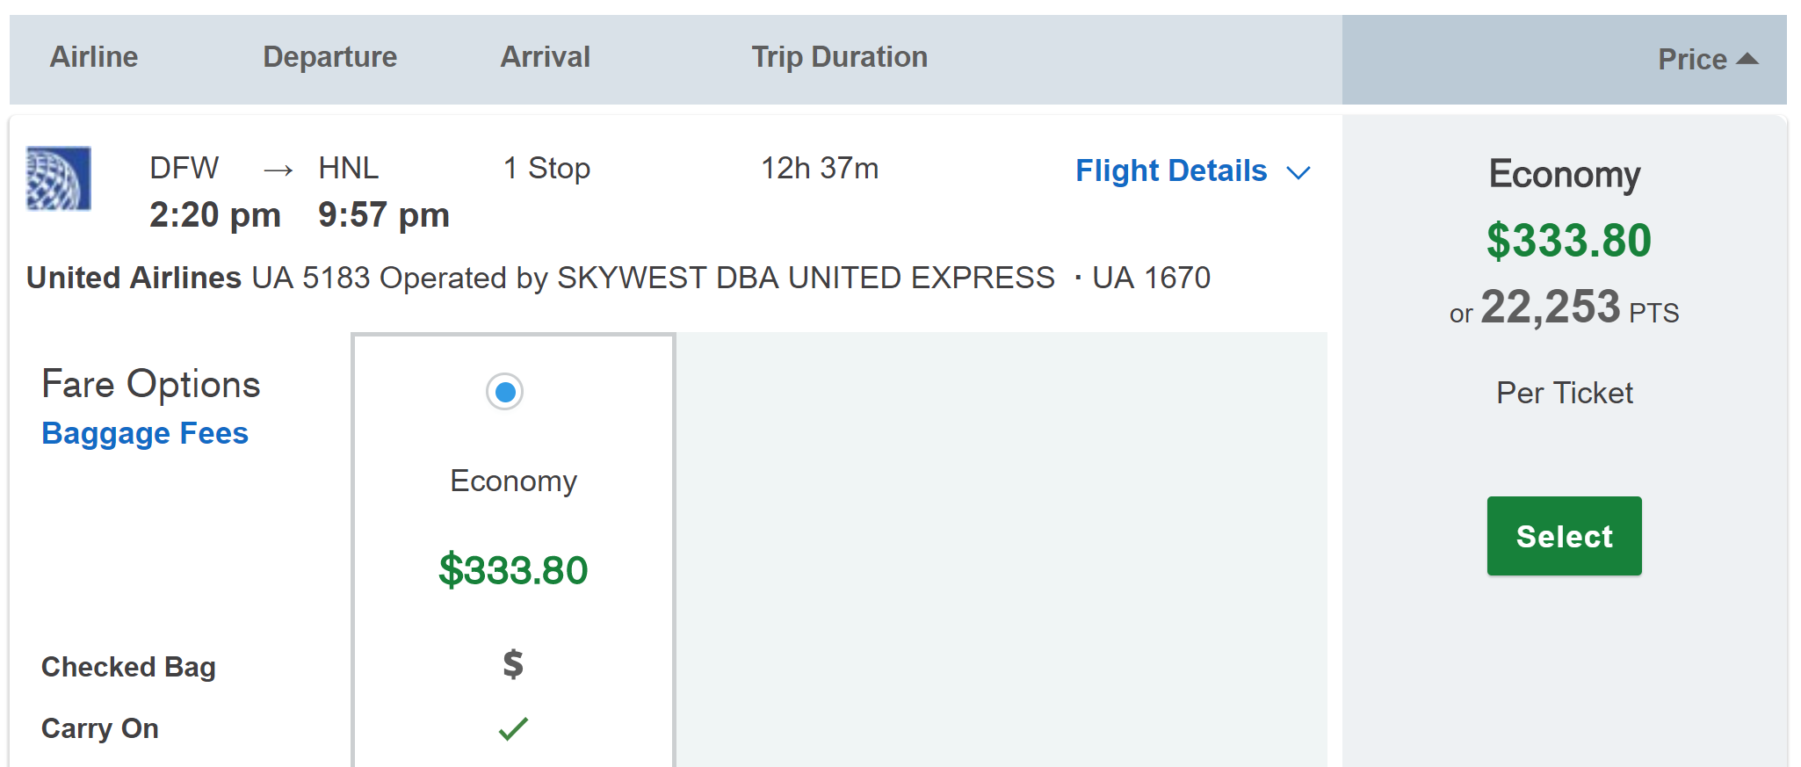
Task: Click the 2:20 pm departure time
Action: 215,215
